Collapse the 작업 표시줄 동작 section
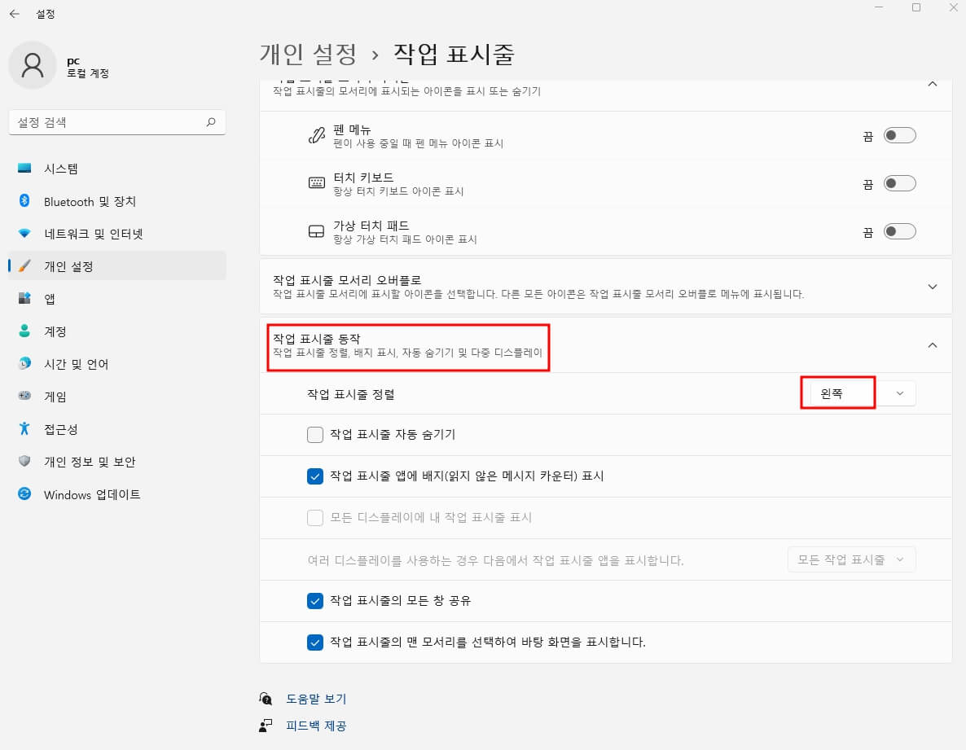 tap(932, 344)
